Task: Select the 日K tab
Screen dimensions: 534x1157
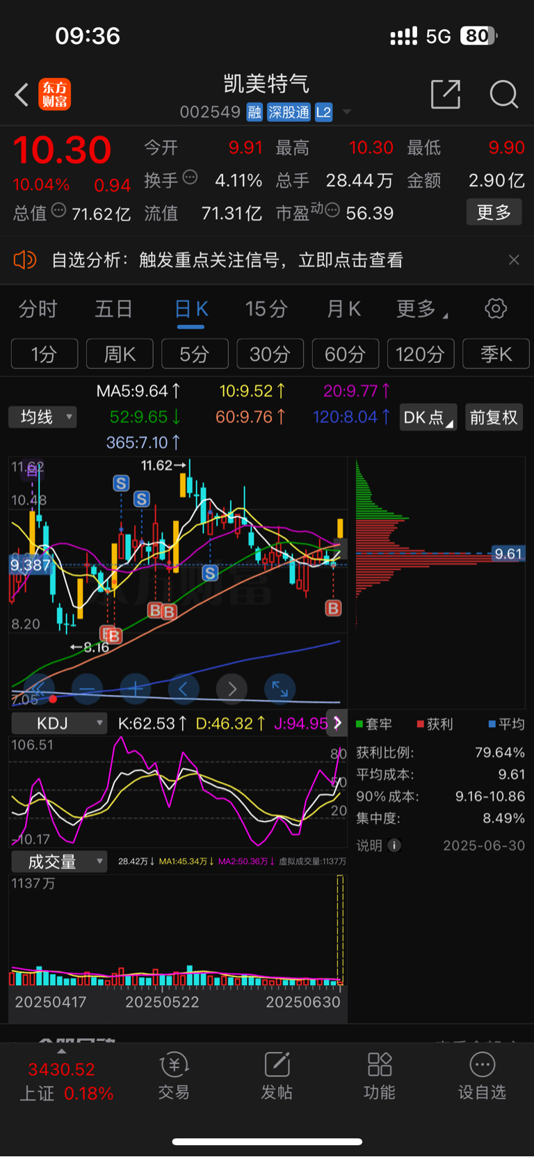Action: (191, 309)
